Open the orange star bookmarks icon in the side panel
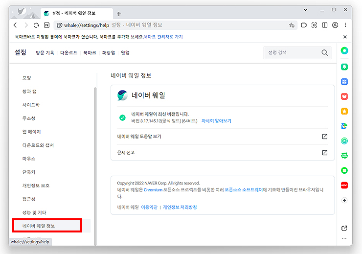Image resolution: width=362 pixels, height=254 pixels. 344,111
